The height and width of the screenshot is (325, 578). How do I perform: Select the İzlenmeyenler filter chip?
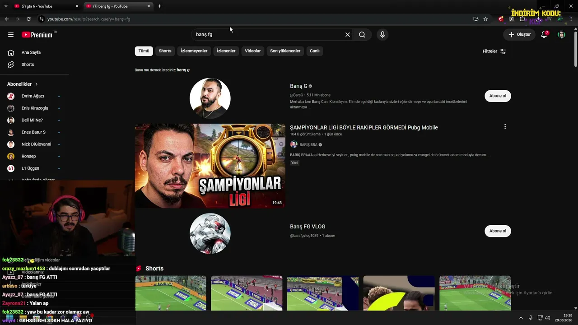pyautogui.click(x=194, y=51)
